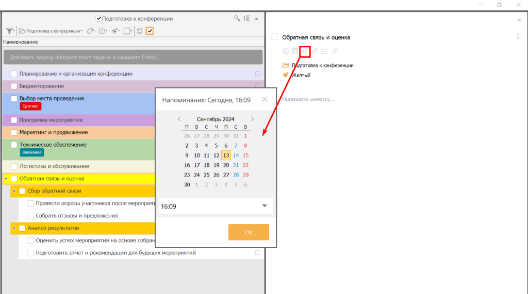Click the due date calendar icon in task details

(x=295, y=51)
